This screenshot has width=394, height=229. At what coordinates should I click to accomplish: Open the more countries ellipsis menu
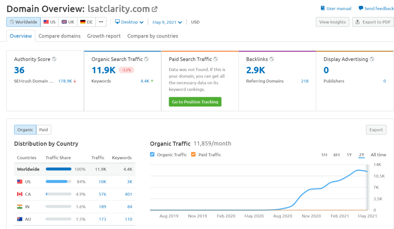101,22
